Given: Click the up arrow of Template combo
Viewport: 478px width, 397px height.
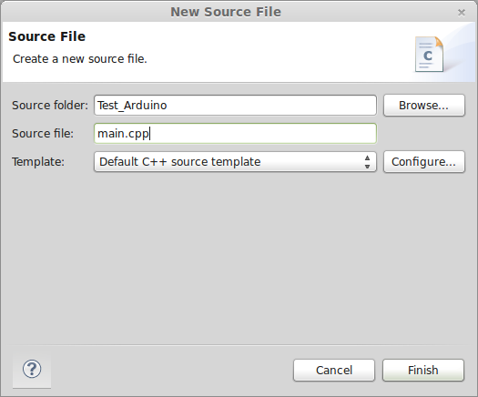Looking at the screenshot, I should tap(367, 158).
